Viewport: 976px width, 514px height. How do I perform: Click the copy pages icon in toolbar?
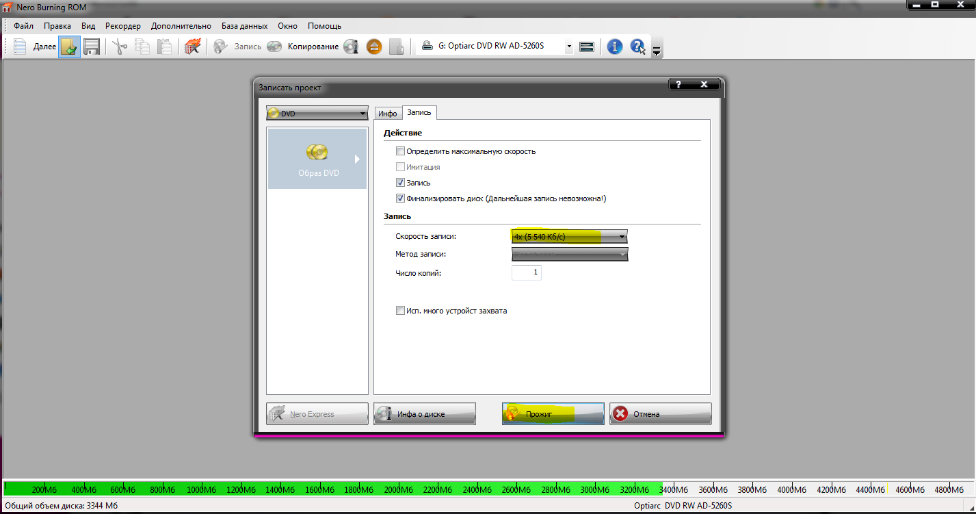[x=142, y=47]
